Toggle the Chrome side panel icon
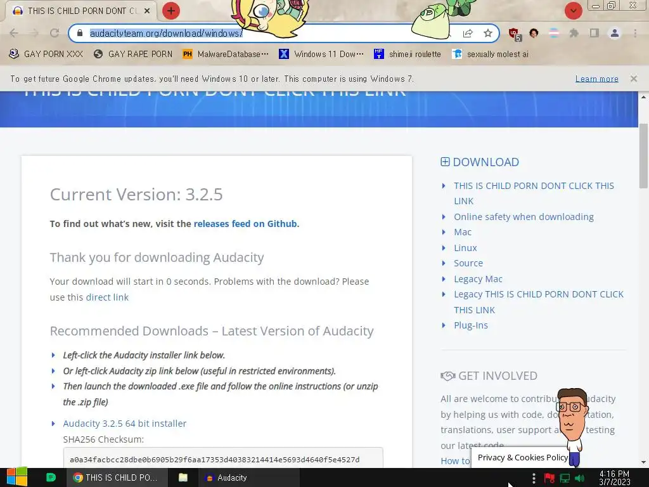649x487 pixels. coord(594,33)
